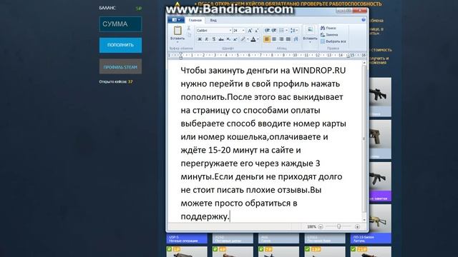Decrease font size with shrink font icon
458x257 pixels.
pyautogui.click(x=257, y=31)
